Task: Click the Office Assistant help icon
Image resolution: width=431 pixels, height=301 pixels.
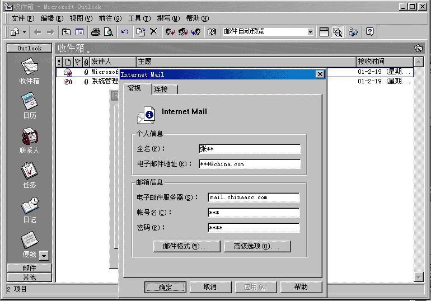Action: (x=369, y=32)
